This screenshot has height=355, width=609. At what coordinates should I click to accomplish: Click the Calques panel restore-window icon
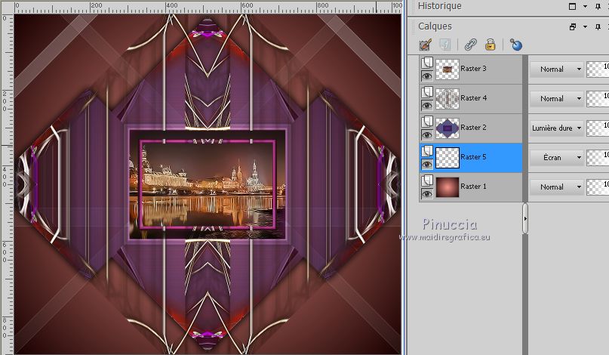[x=573, y=27]
